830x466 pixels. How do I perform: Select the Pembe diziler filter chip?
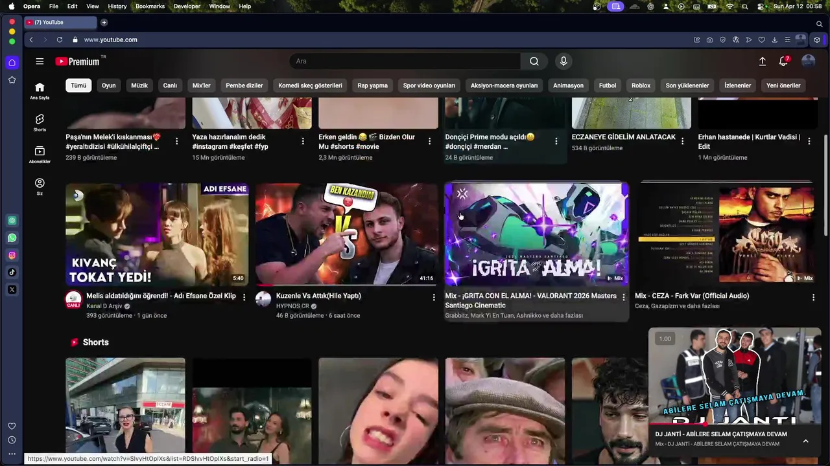(x=244, y=85)
